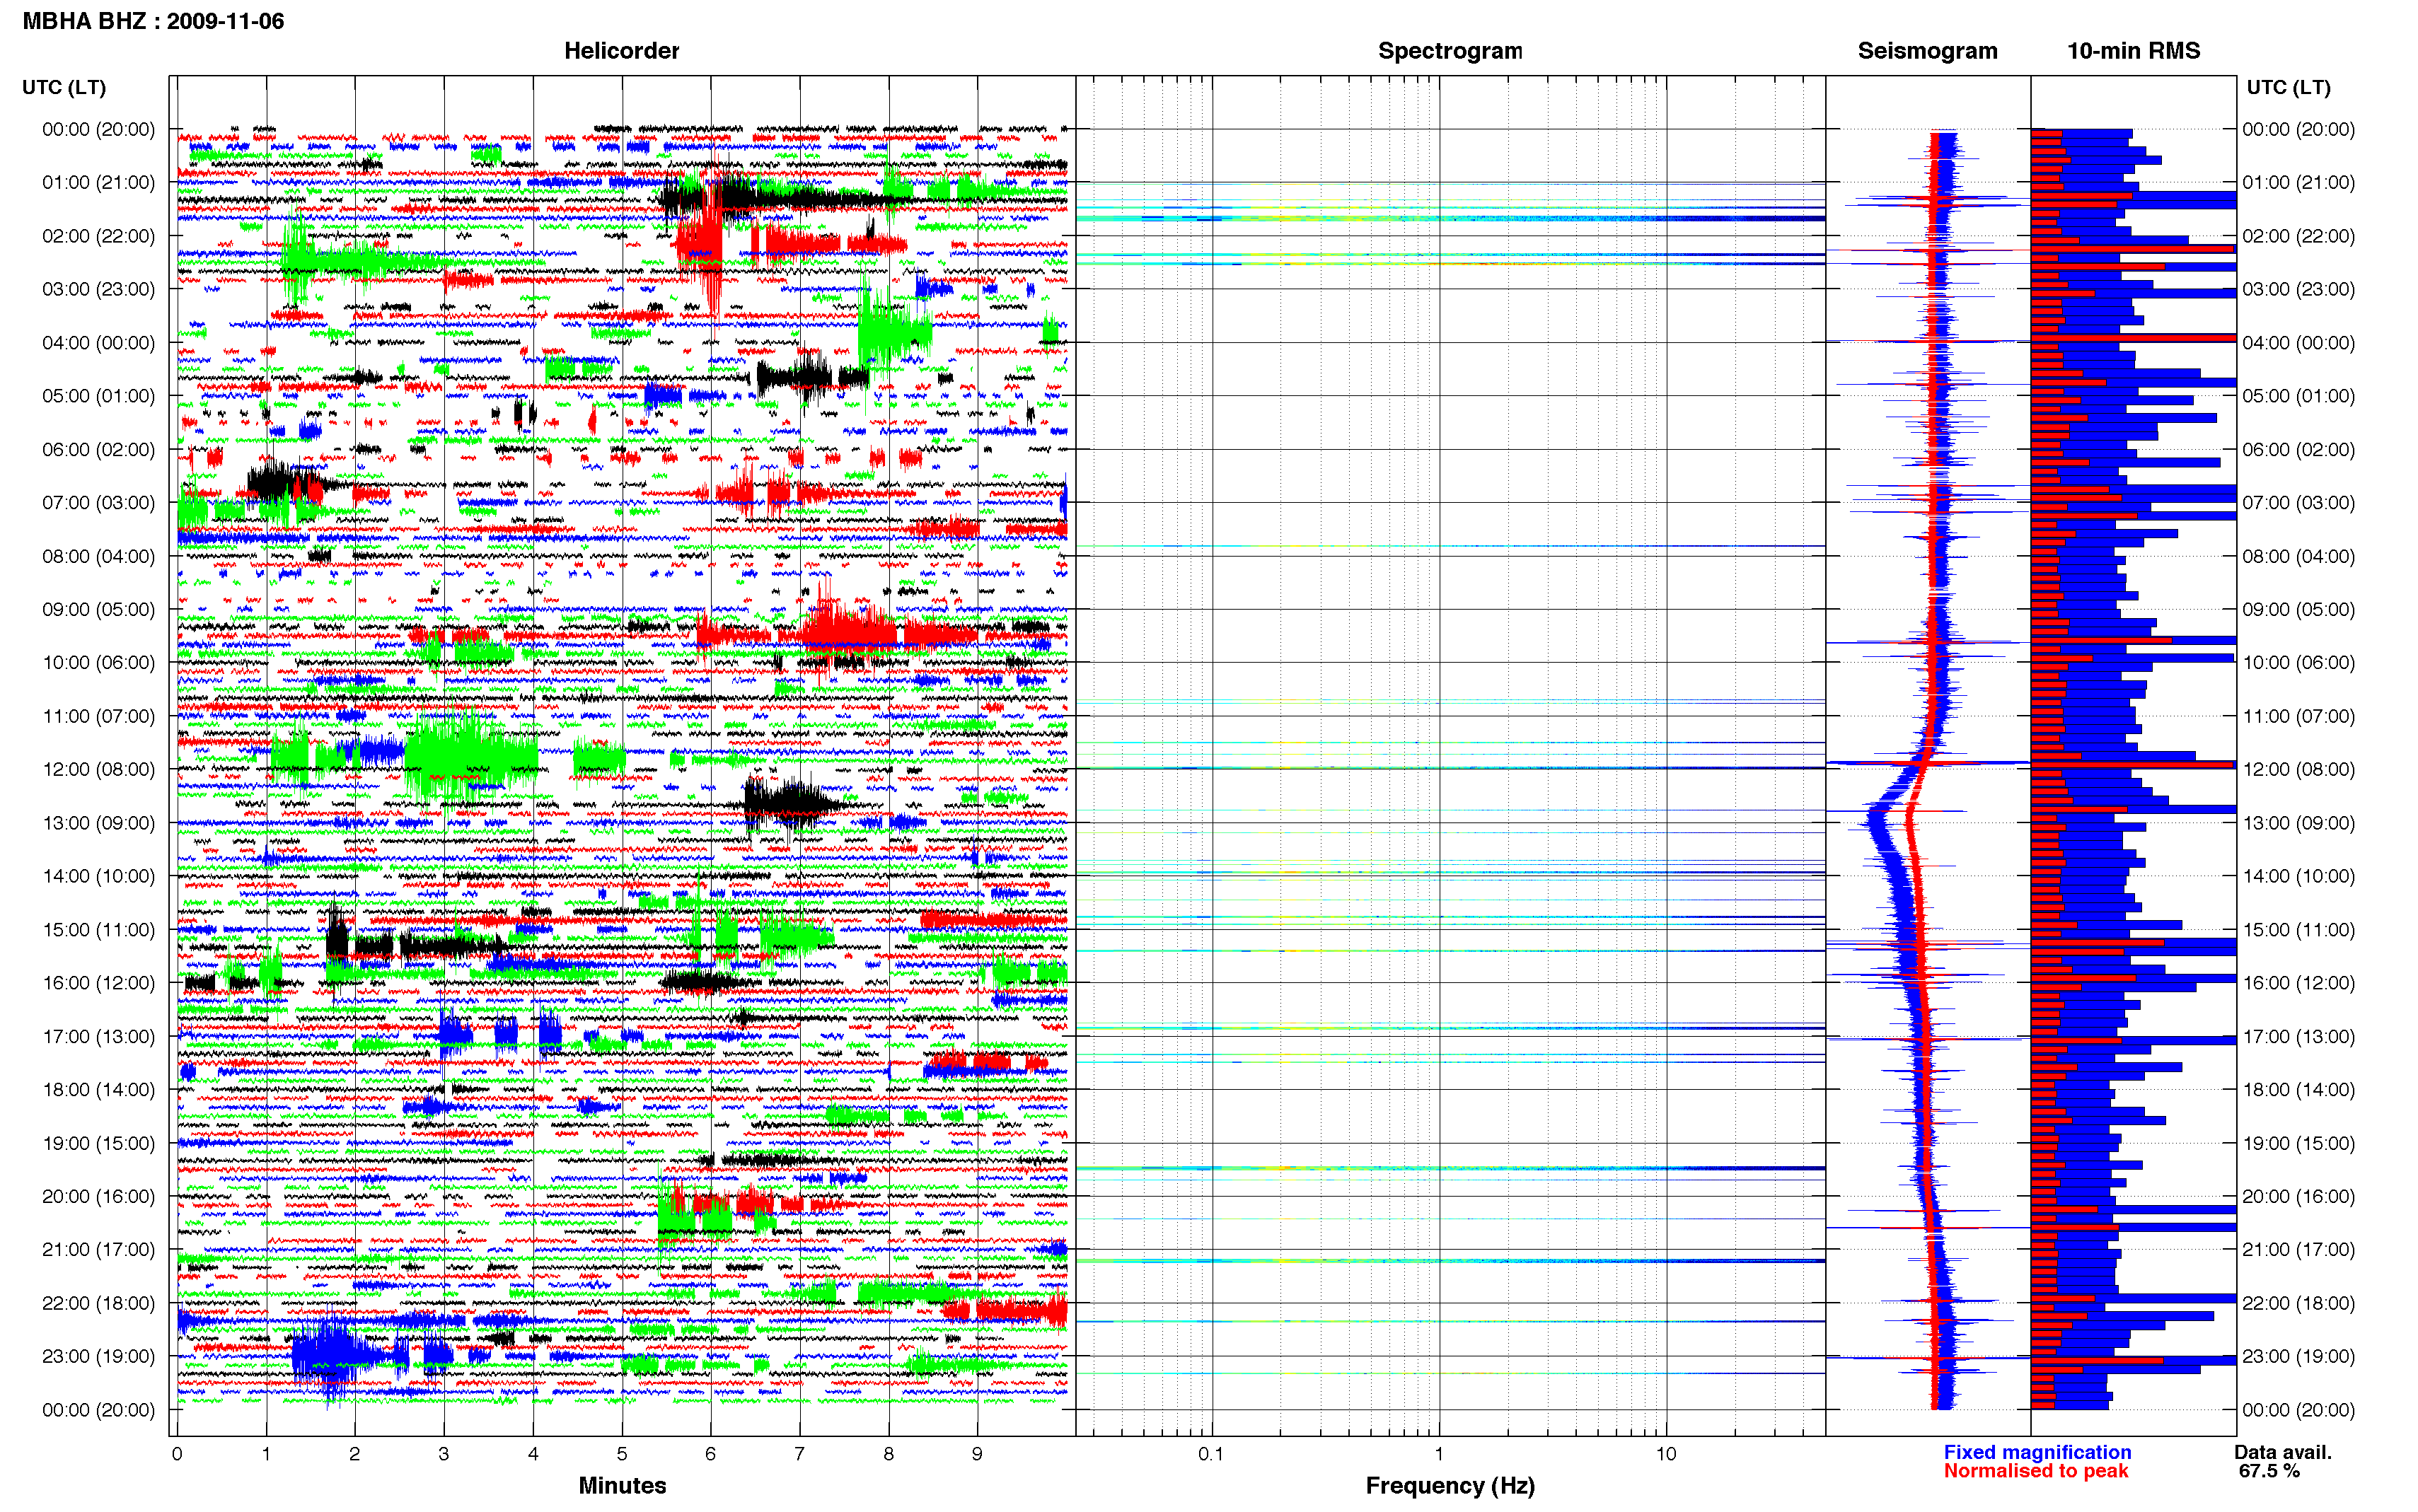Click '05:00 (01:00)' beside the RMS panel
Viewport: 2418px width, 1512px height.
2298,395
